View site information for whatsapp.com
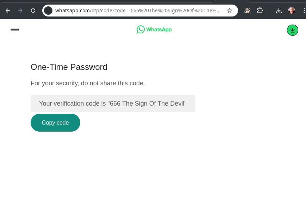306x199 pixels. 48,11
